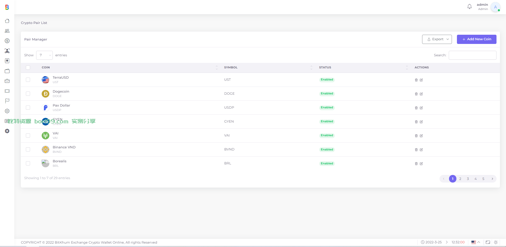The width and height of the screenshot is (506, 247).
Task: Go to the previous page arrow
Action: 444,179
